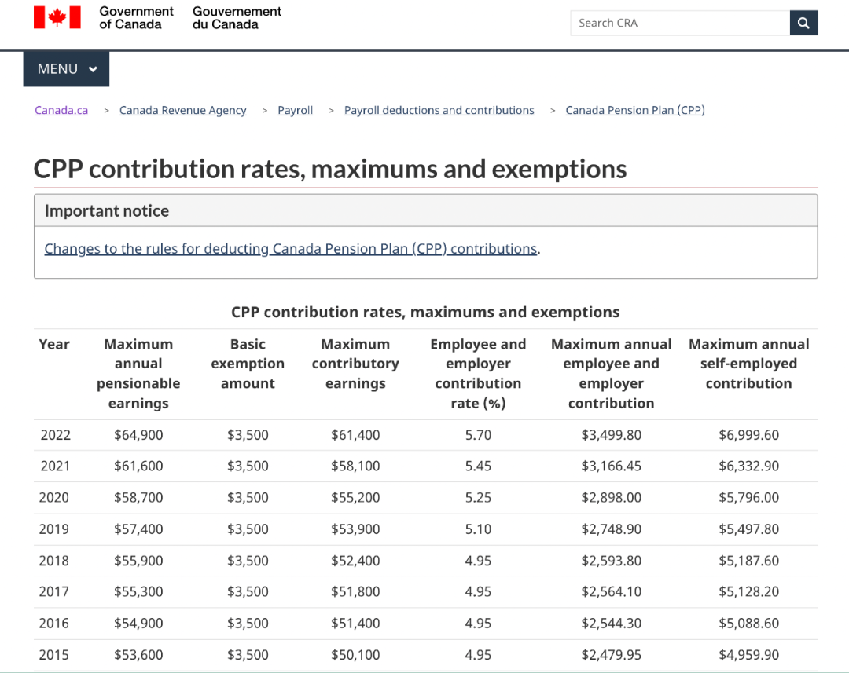Click the $5,088.60 self-employed contribution cell
The image size is (849, 673).
click(748, 624)
